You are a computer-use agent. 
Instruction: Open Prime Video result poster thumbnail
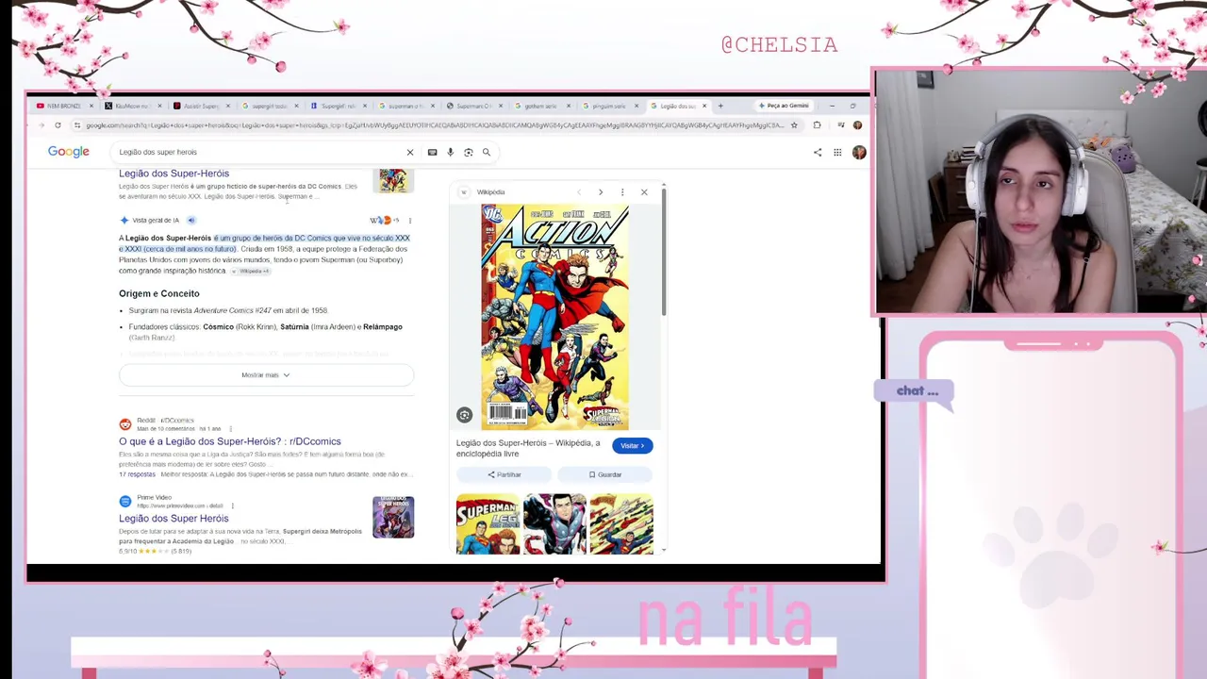pos(393,517)
